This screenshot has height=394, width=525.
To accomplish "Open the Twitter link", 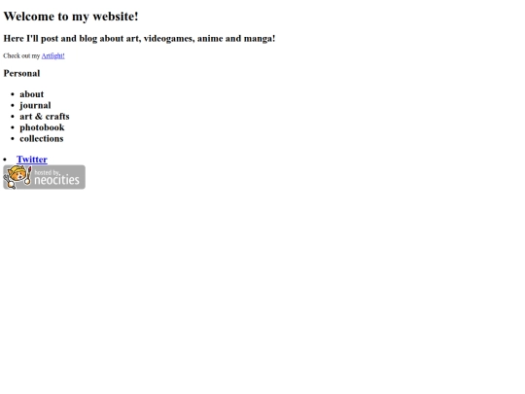I will [32, 160].
